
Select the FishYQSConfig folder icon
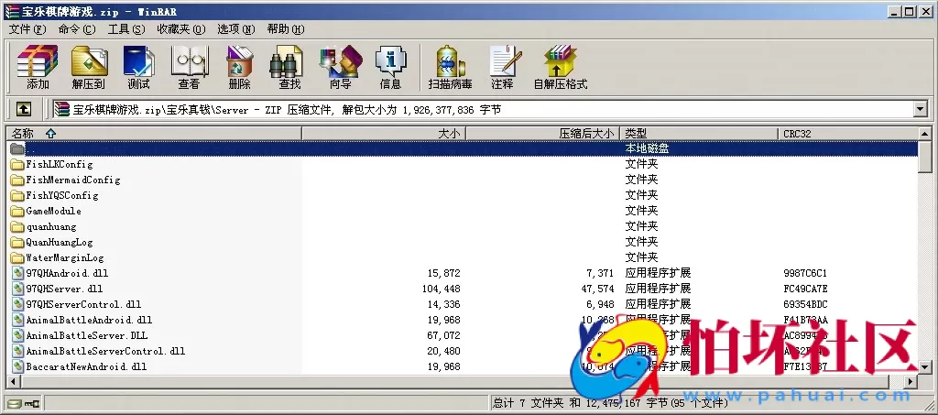pyautogui.click(x=17, y=195)
